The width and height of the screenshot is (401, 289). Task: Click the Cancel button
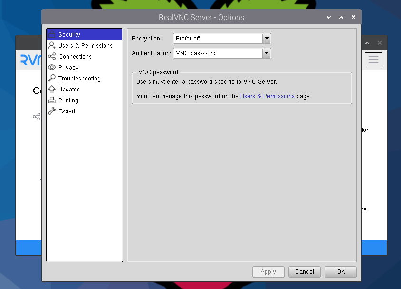click(x=305, y=271)
